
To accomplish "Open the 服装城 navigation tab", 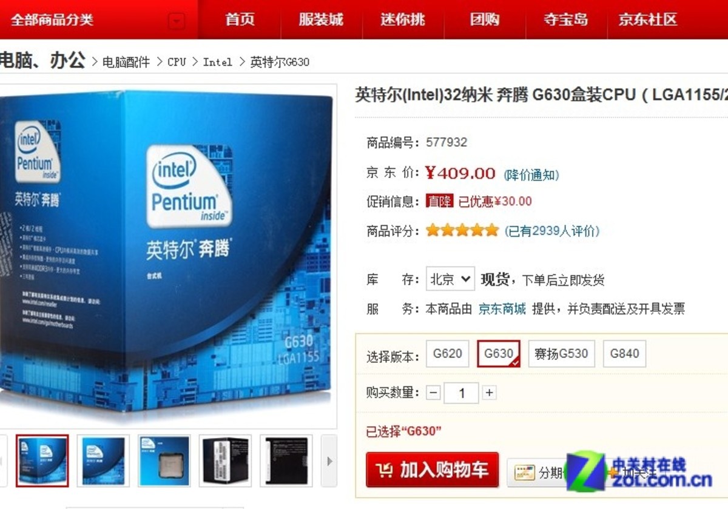I will click(321, 19).
